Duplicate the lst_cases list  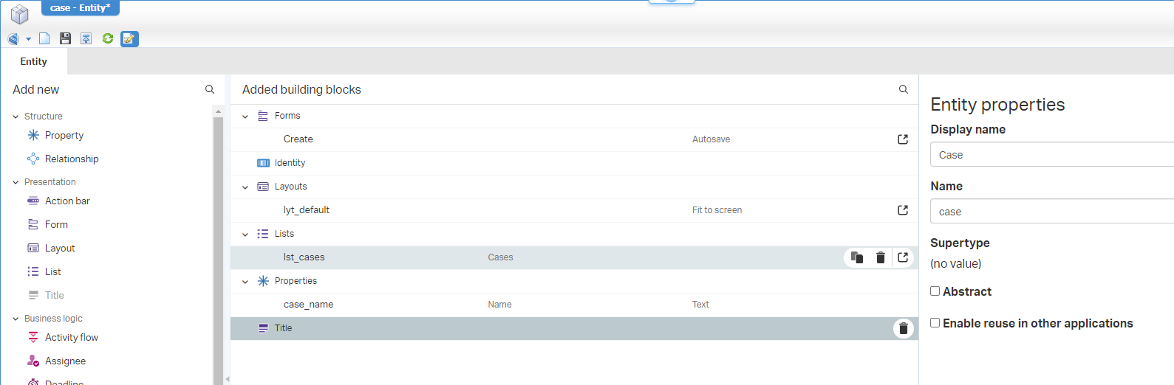[x=857, y=257]
